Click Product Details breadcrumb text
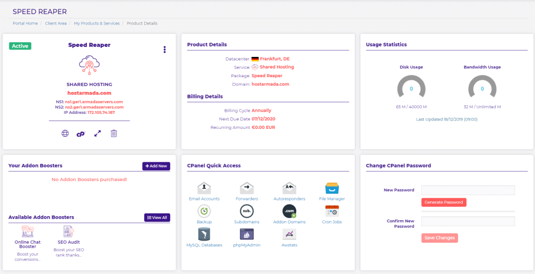535x274 pixels. point(142,23)
